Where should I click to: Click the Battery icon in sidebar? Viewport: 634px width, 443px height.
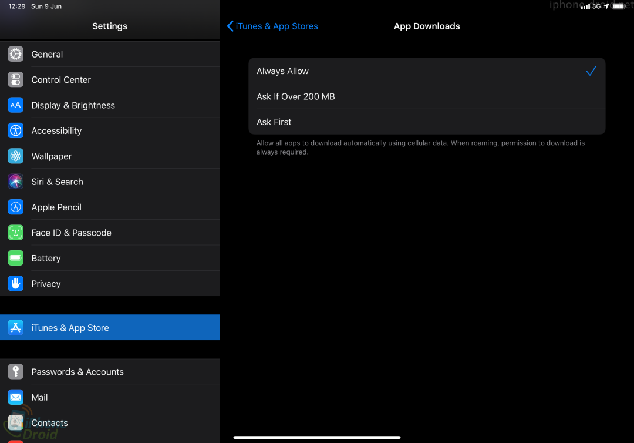click(x=15, y=258)
